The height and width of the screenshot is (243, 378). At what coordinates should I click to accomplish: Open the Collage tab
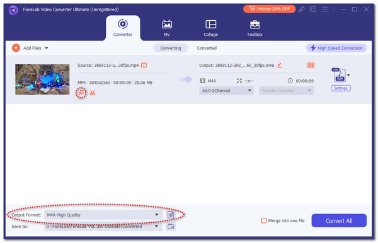[x=210, y=28]
